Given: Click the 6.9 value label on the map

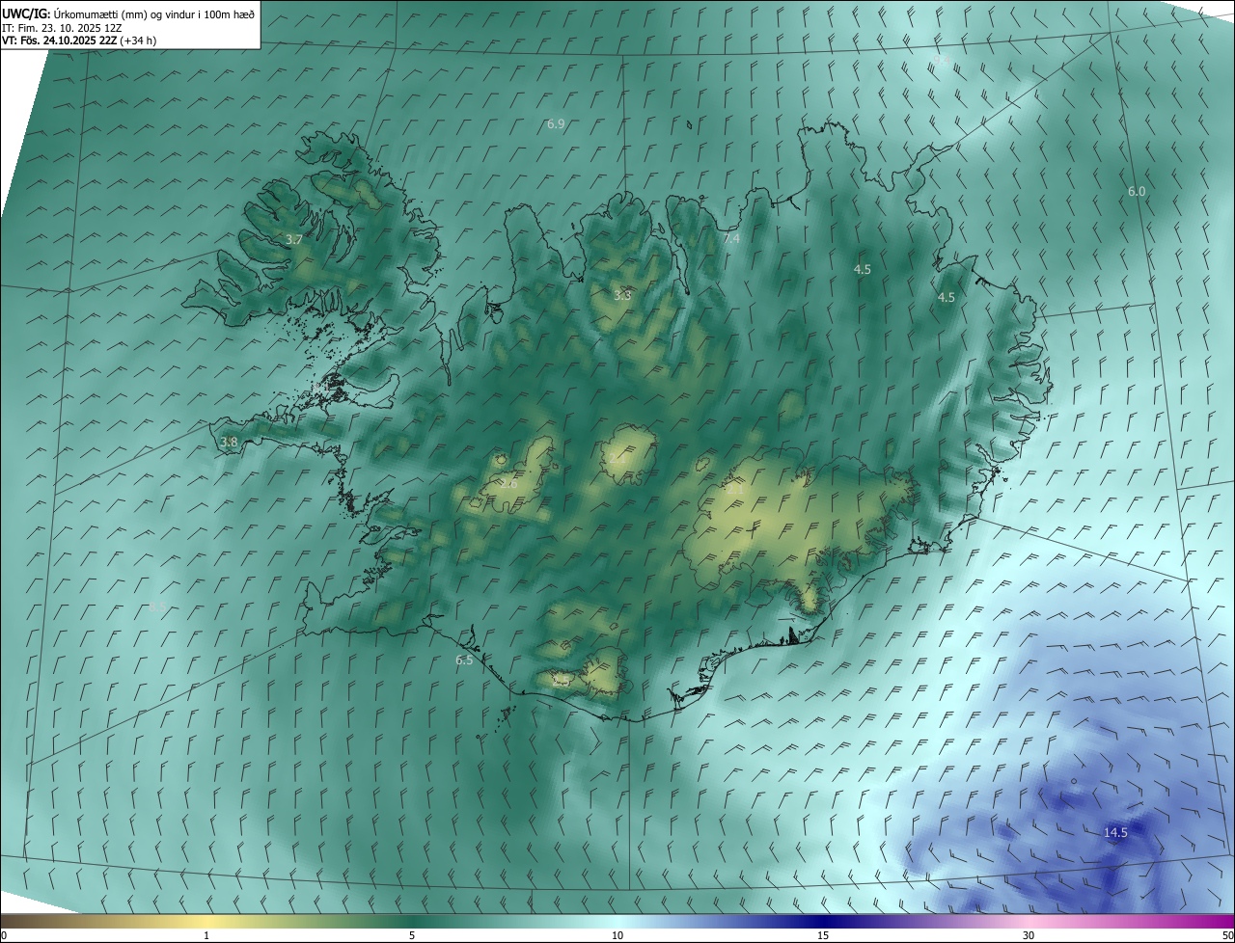Looking at the screenshot, I should pyautogui.click(x=556, y=124).
